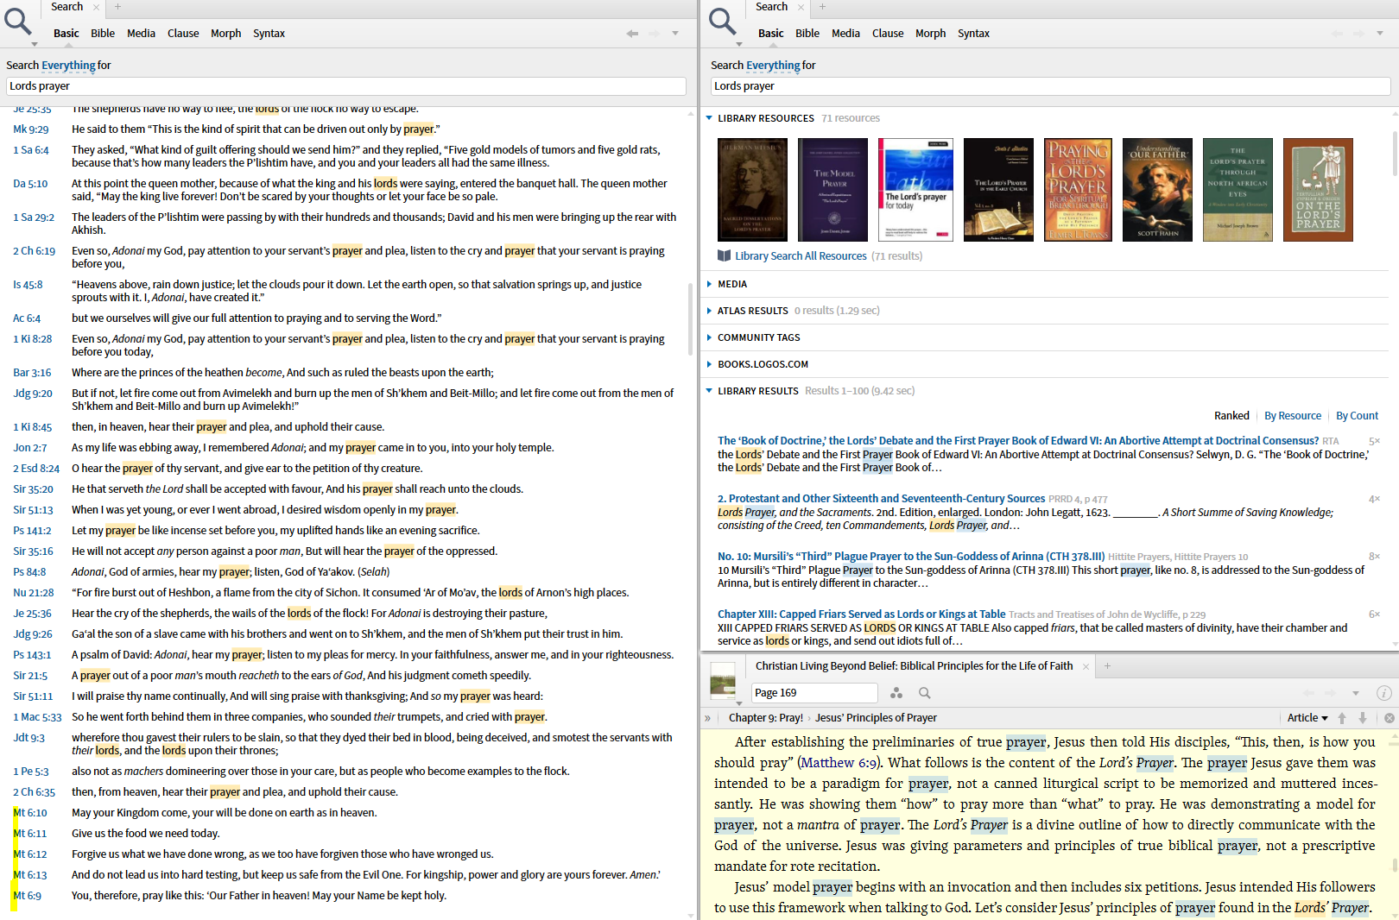Open the Mt 6:9 verse reference
The image size is (1399, 920).
(x=28, y=896)
